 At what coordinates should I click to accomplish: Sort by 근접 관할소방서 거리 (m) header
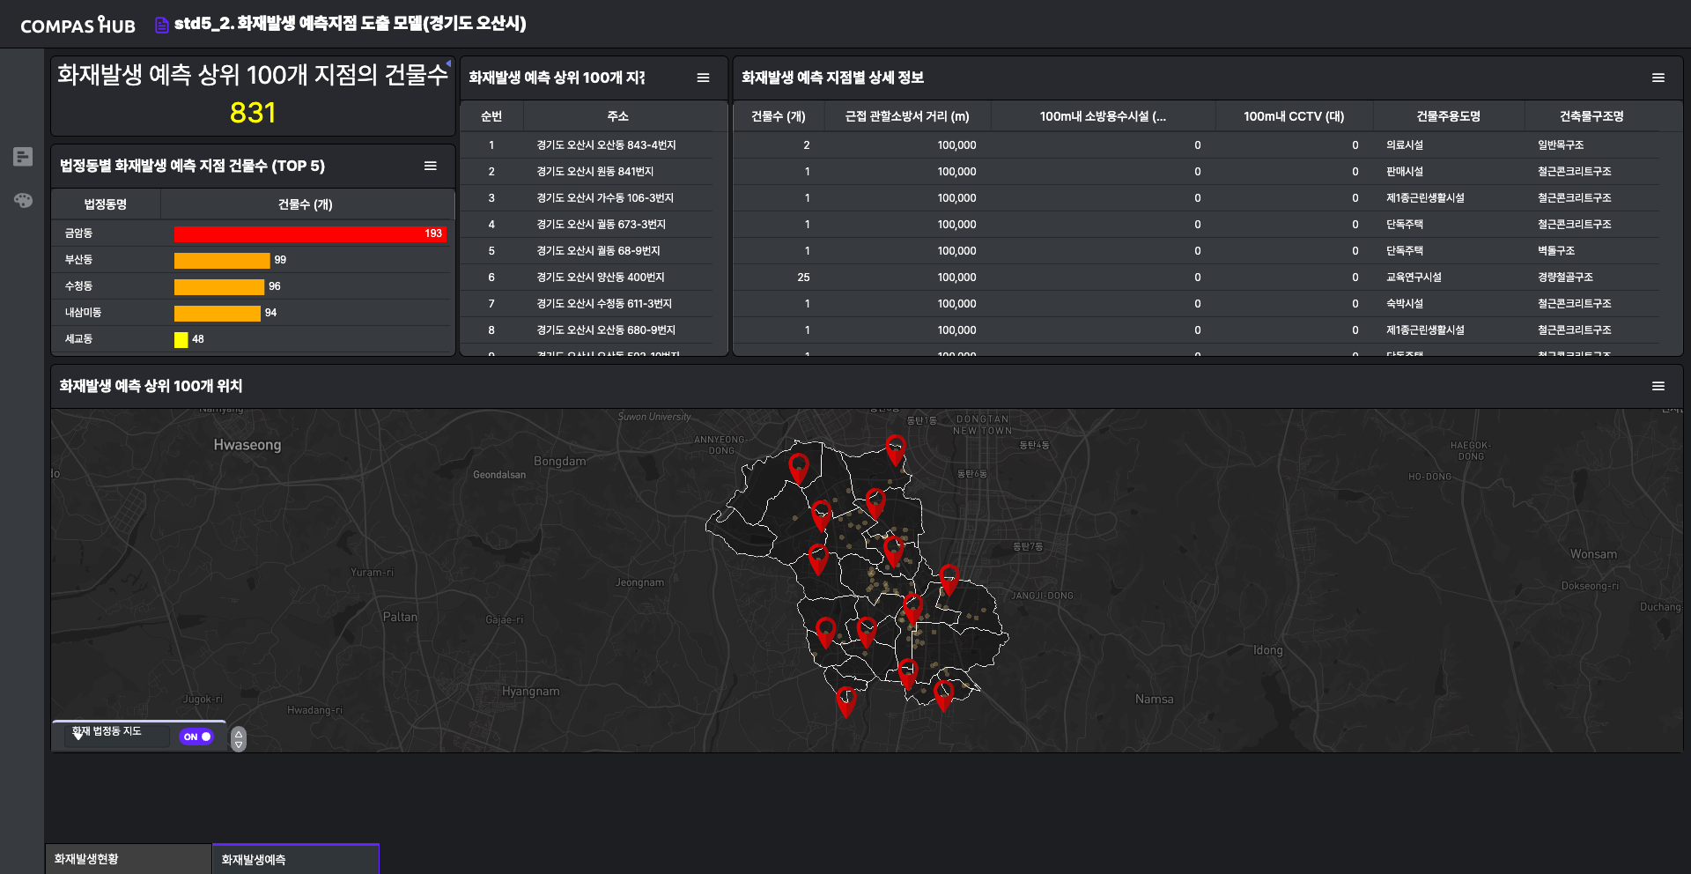pos(907,116)
